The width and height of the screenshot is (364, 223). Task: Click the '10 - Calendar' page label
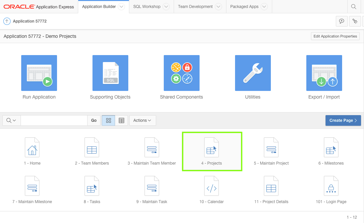(x=212, y=202)
